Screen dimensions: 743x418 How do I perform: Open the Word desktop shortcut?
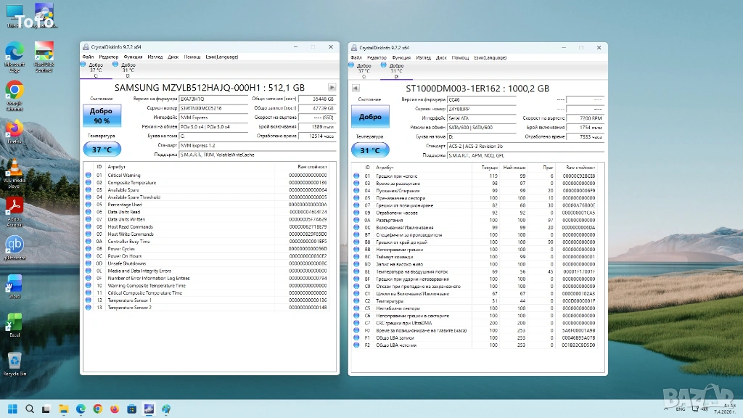pyautogui.click(x=14, y=283)
